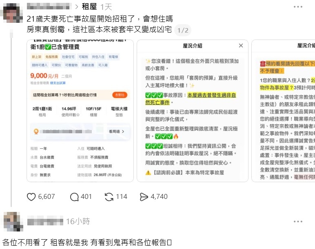Viewport: 315px width, 249px height.
Task: Click the 台水繳費 water fee value
Action: point(47,157)
